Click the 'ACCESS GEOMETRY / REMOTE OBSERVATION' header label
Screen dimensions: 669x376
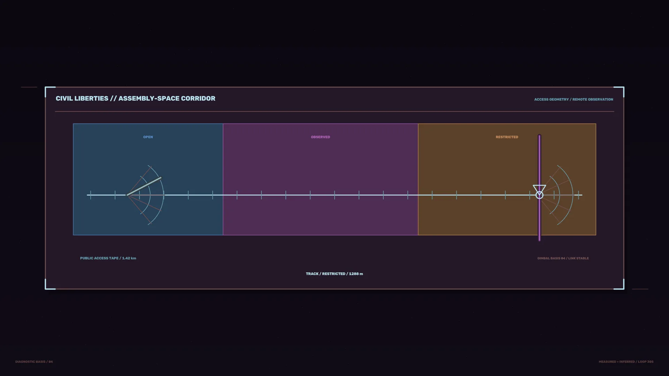(x=574, y=100)
